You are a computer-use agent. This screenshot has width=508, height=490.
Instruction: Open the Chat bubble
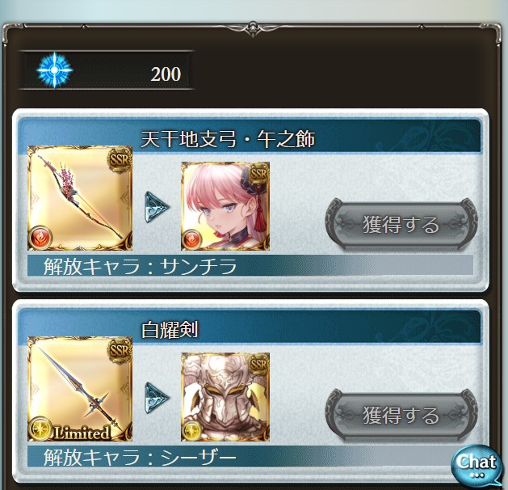tap(476, 466)
